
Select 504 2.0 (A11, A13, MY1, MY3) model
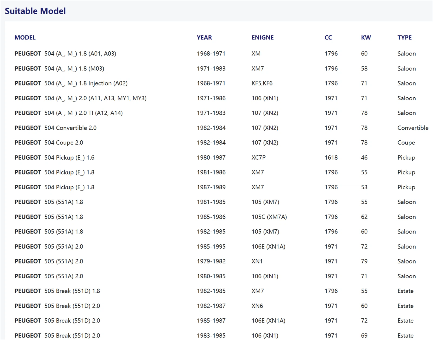[80, 98]
